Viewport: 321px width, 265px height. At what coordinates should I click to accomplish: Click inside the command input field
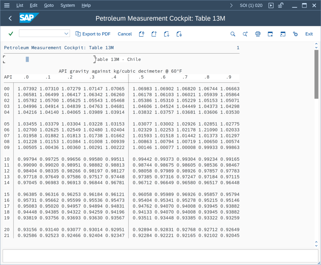tap(41, 34)
